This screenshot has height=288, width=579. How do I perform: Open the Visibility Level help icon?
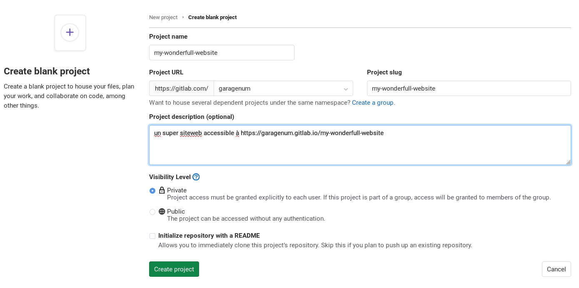(x=196, y=177)
